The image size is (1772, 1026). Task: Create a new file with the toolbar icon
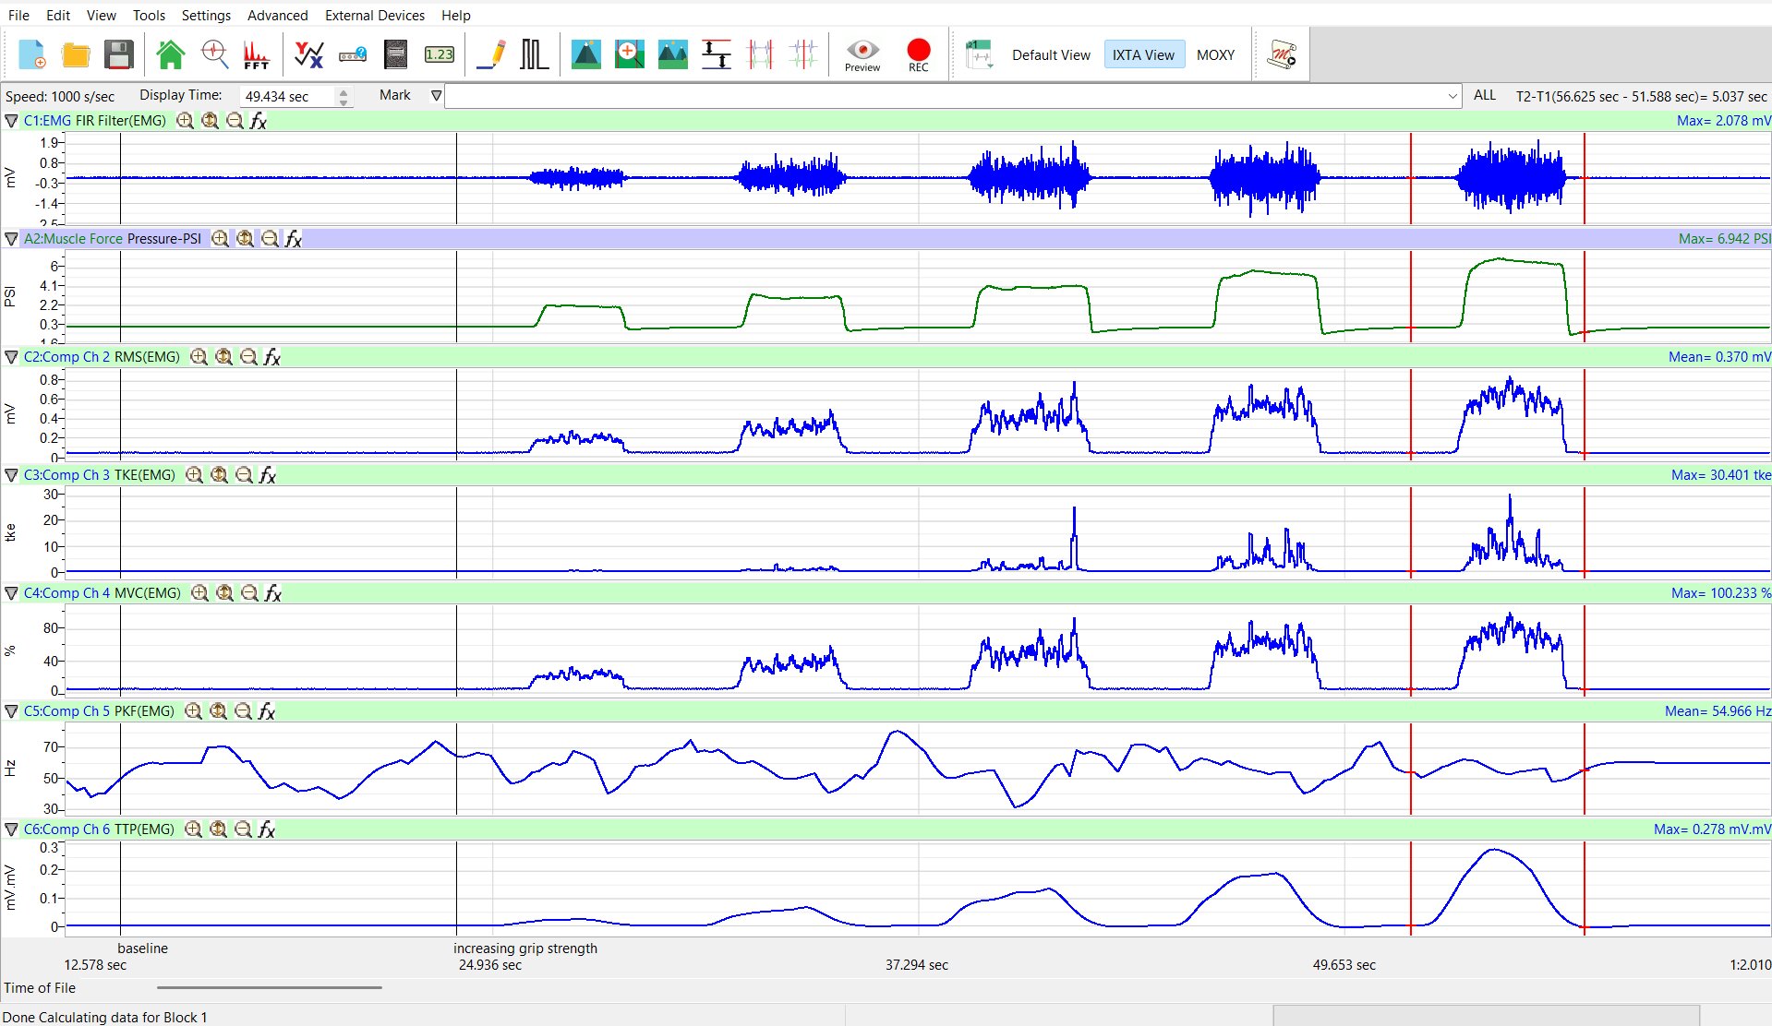pyautogui.click(x=32, y=54)
